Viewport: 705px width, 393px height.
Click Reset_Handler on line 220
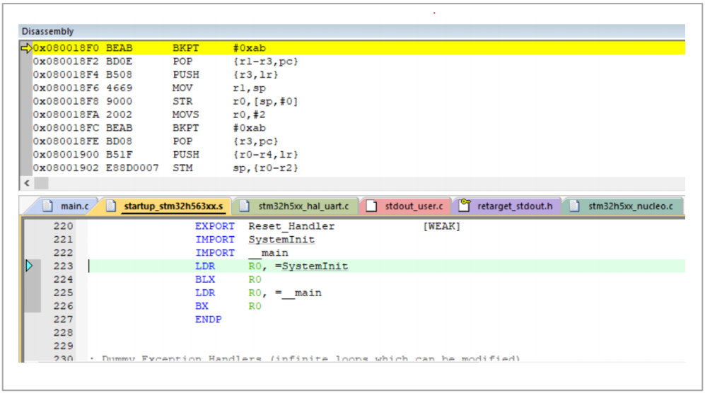[291, 226]
